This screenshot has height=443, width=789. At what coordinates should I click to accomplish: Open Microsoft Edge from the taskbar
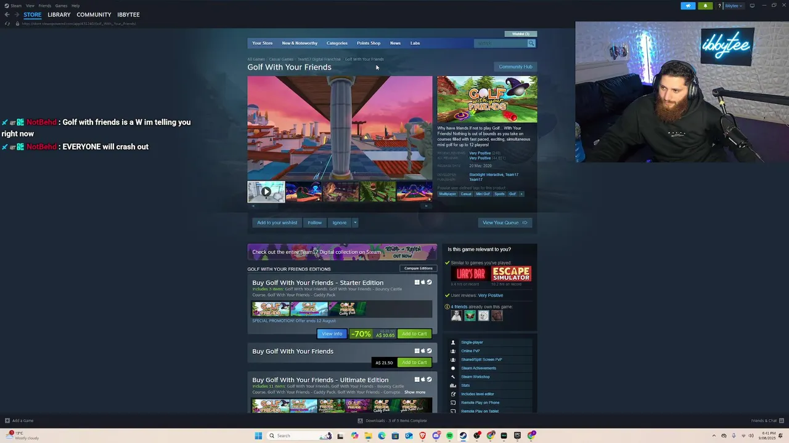click(382, 436)
